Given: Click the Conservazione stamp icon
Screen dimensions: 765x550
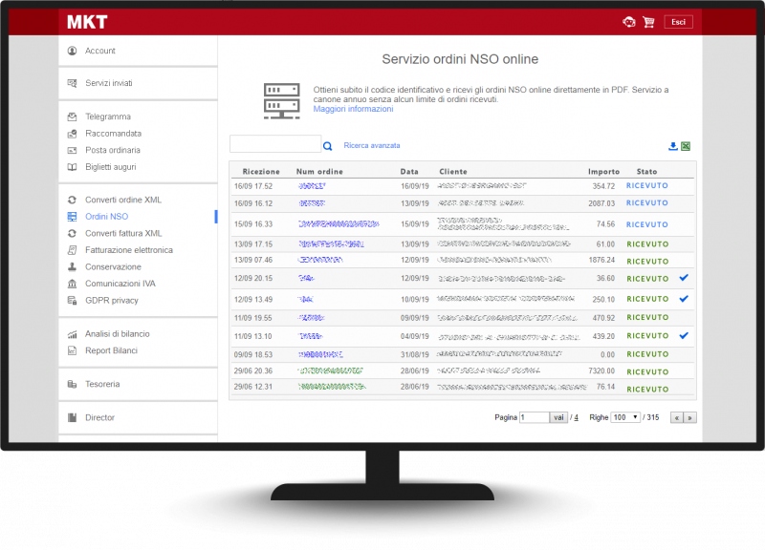Looking at the screenshot, I should pyautogui.click(x=73, y=267).
